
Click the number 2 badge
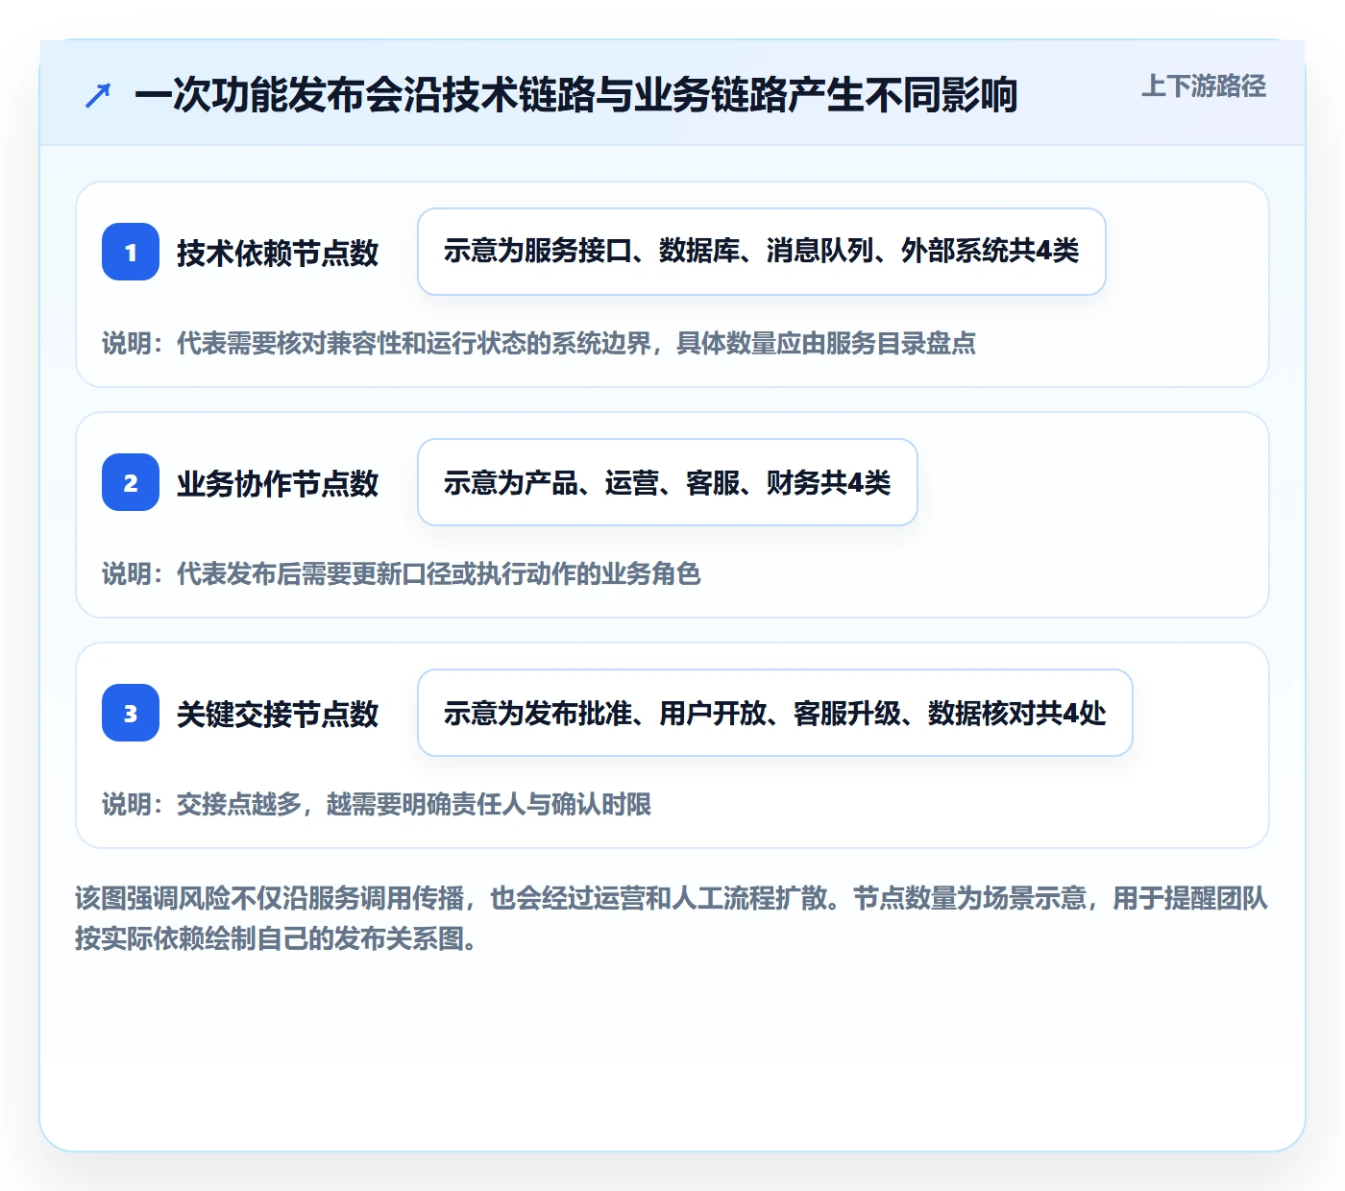coord(131,482)
